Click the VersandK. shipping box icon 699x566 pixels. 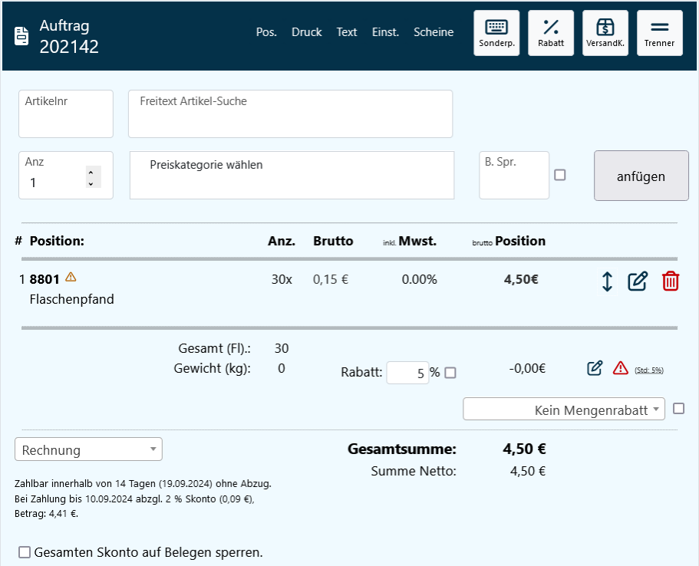(x=605, y=33)
